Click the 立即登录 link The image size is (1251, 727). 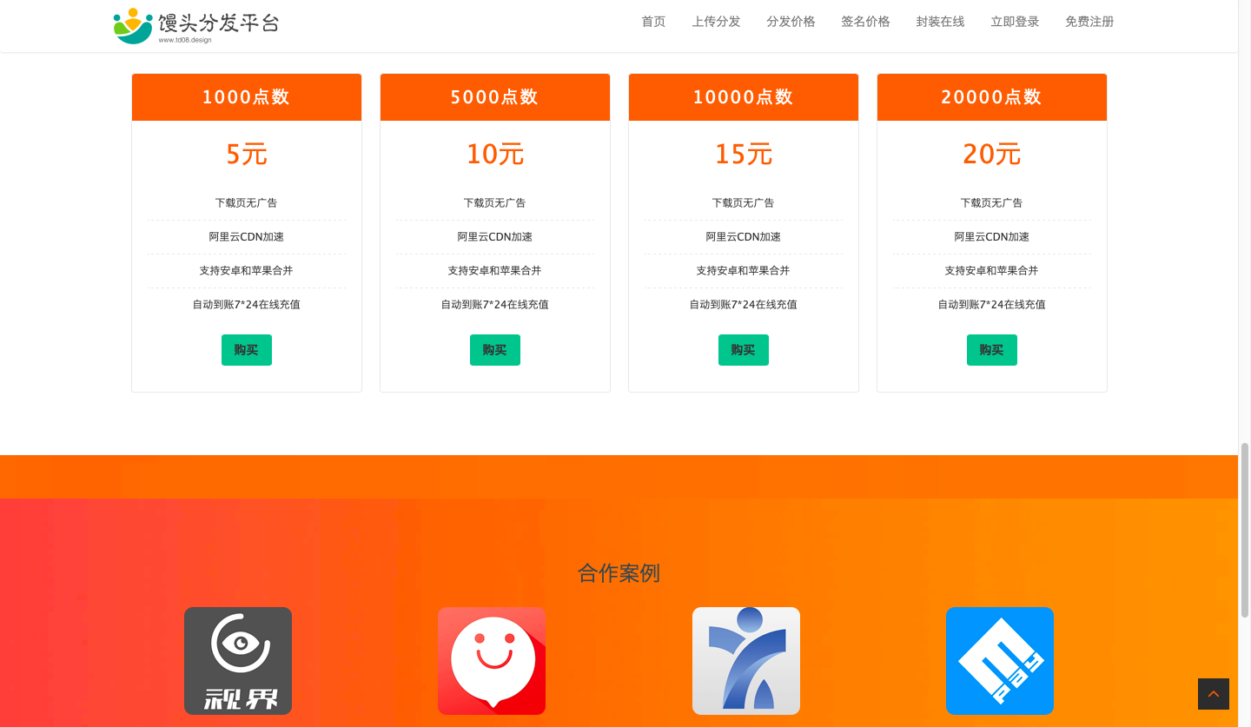1015,22
